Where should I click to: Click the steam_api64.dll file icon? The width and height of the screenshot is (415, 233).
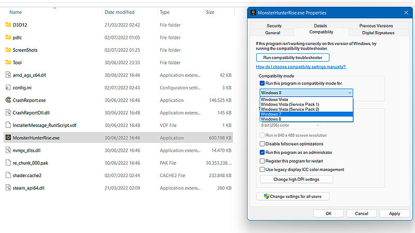click(x=8, y=188)
